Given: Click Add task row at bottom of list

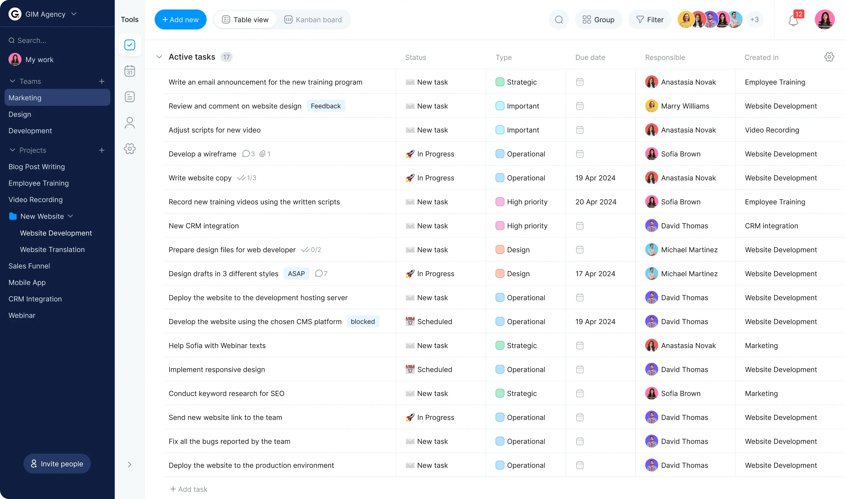Looking at the screenshot, I should 188,489.
